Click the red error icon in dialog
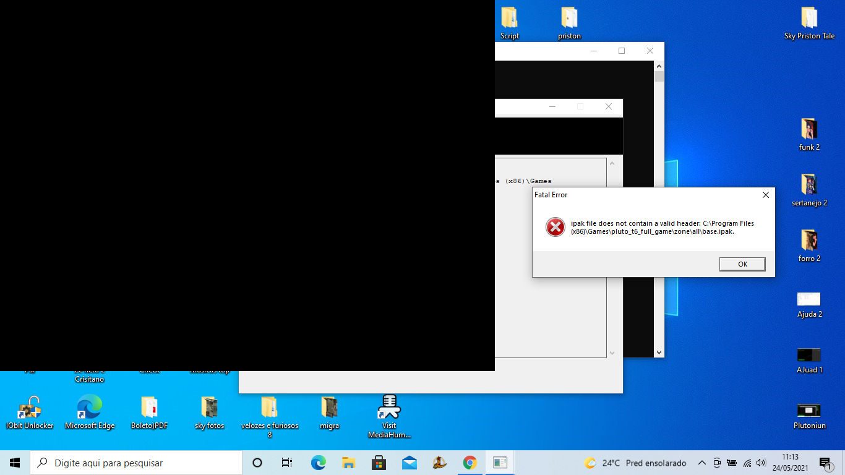Screen dimensions: 845x475 coord(555,228)
